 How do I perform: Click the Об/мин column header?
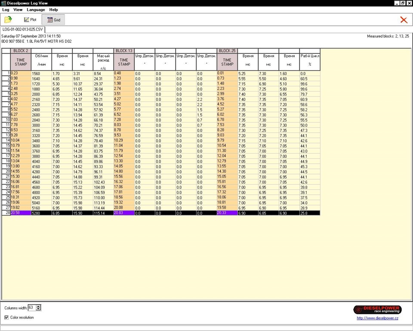tap(41, 62)
